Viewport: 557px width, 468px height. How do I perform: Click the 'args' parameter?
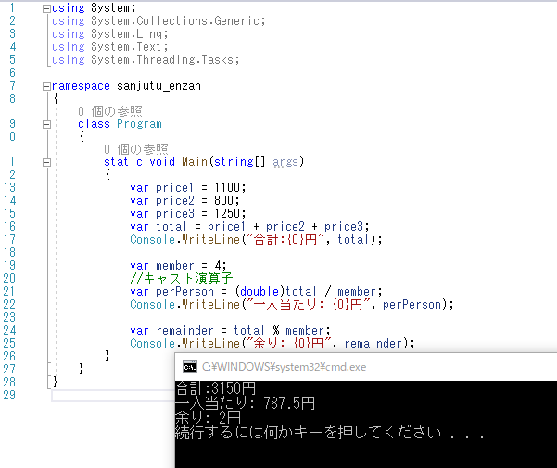(285, 162)
